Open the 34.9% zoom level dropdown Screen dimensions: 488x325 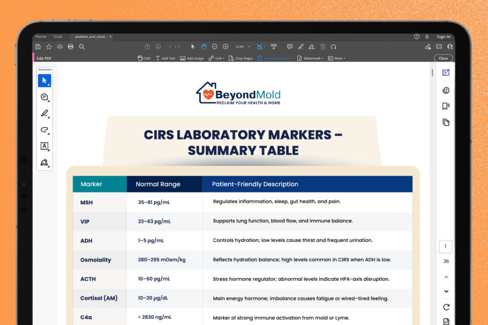click(x=243, y=47)
